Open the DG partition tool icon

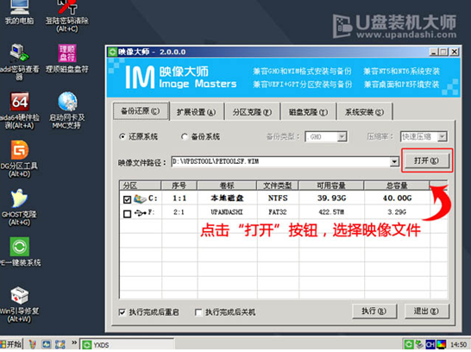pyautogui.click(x=19, y=159)
